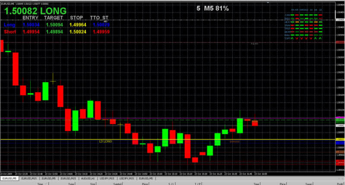Select the active EURUSD,M5 chart tab
The width and height of the screenshot is (345, 185).
[x=9, y=179]
